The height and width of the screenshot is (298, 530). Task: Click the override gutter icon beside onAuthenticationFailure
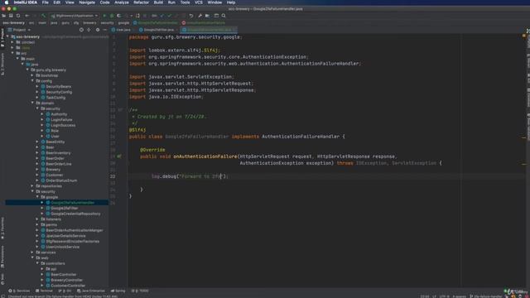119,156
